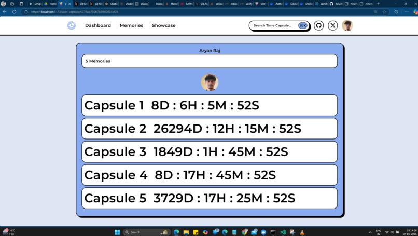Select the Capsule 3 row

coord(210,152)
